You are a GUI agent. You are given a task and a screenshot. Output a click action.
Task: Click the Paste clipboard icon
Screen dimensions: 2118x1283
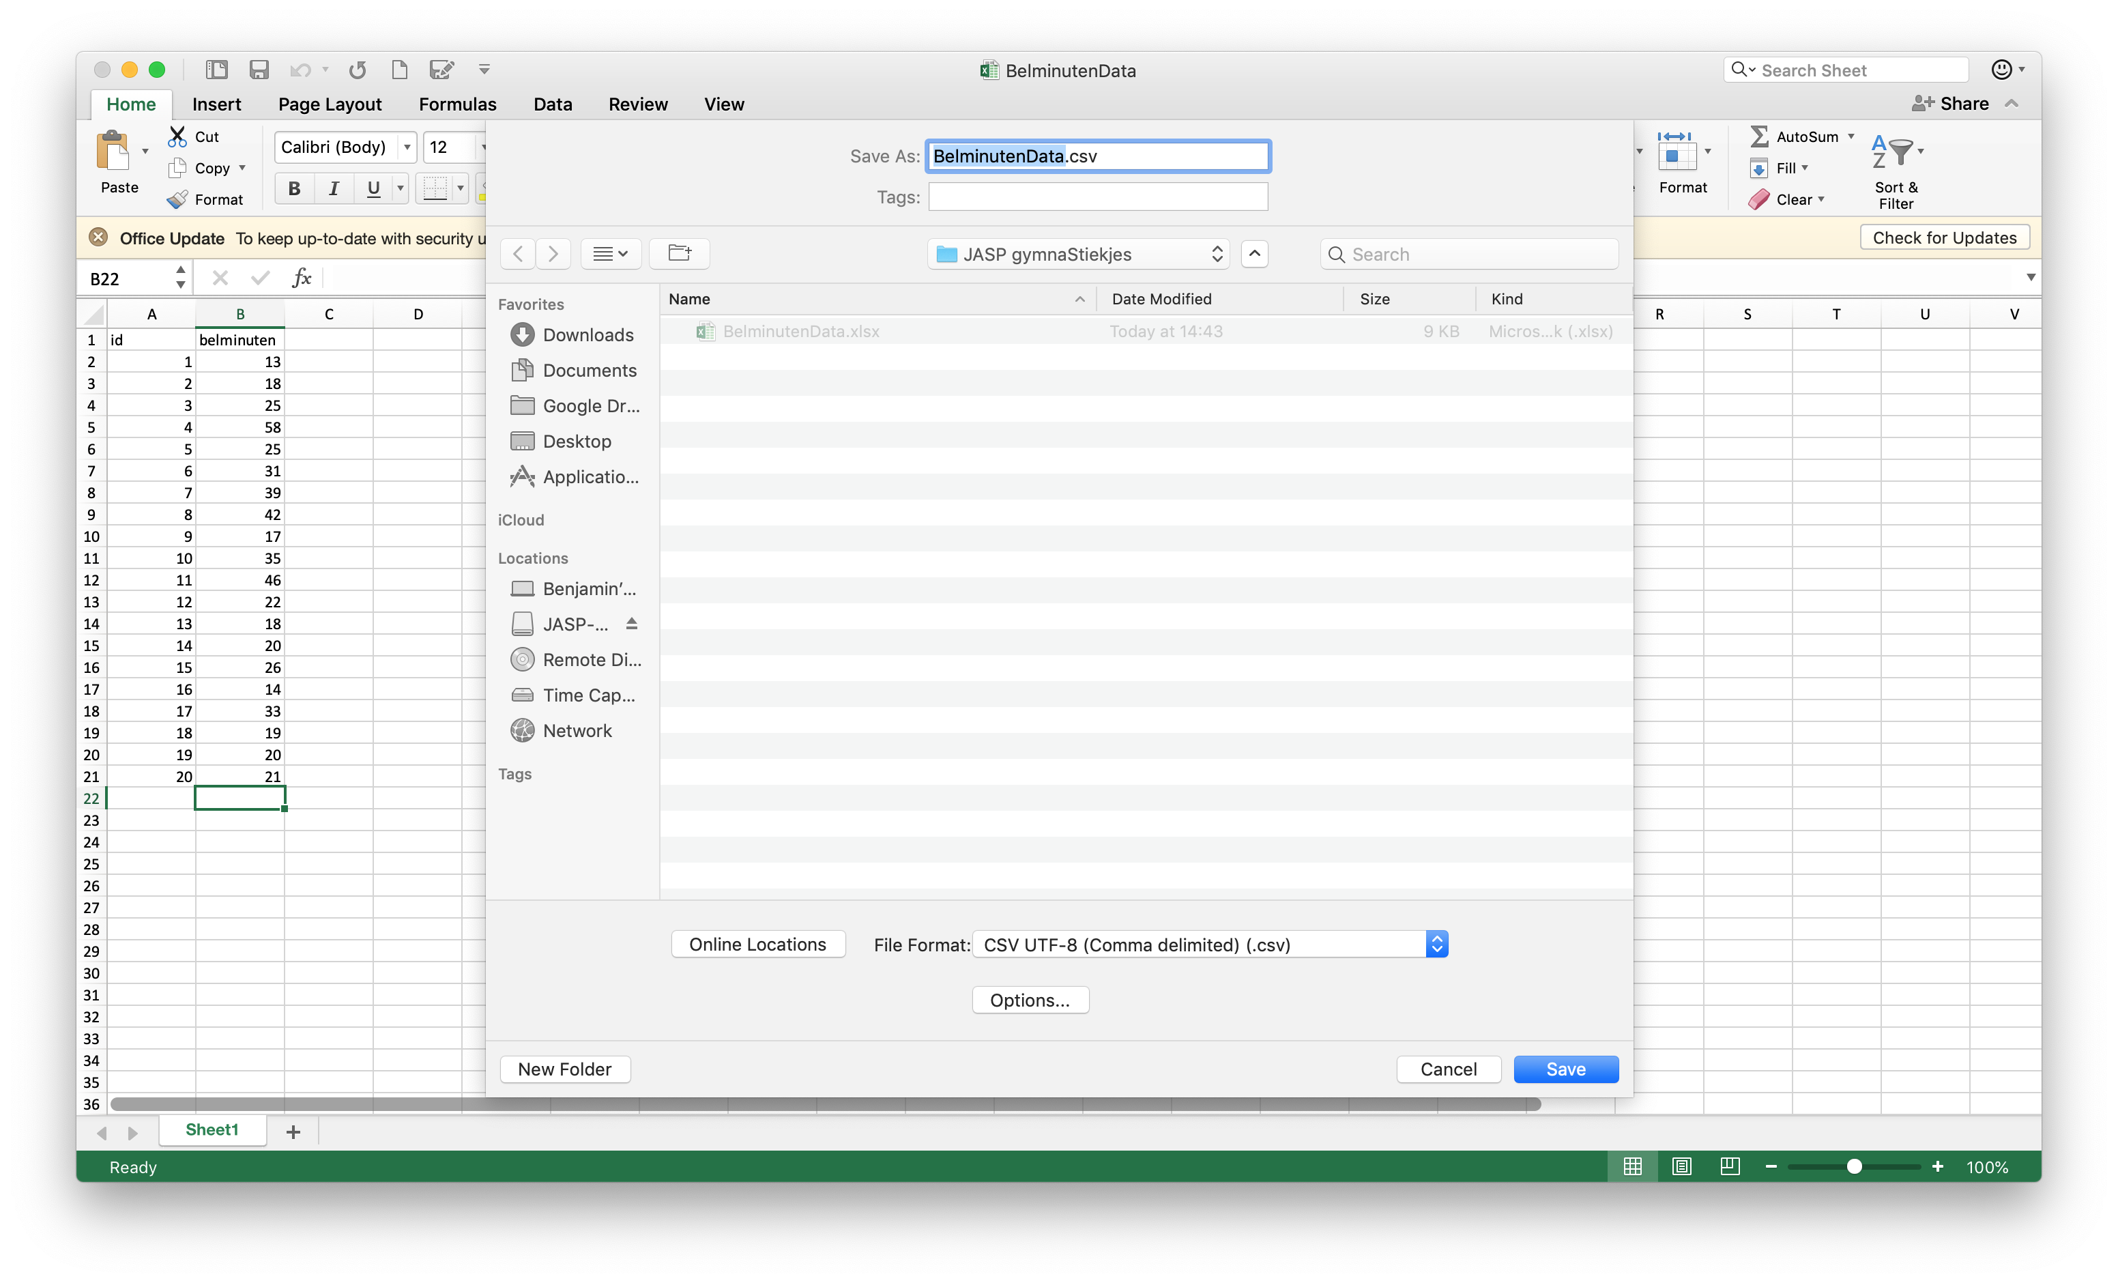[x=113, y=152]
